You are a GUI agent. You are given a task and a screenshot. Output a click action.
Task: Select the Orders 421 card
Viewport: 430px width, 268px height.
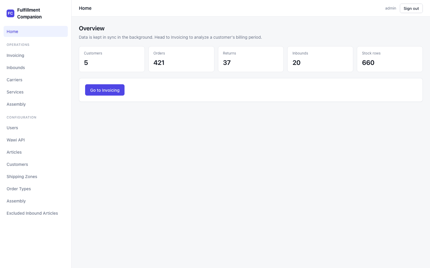181,59
